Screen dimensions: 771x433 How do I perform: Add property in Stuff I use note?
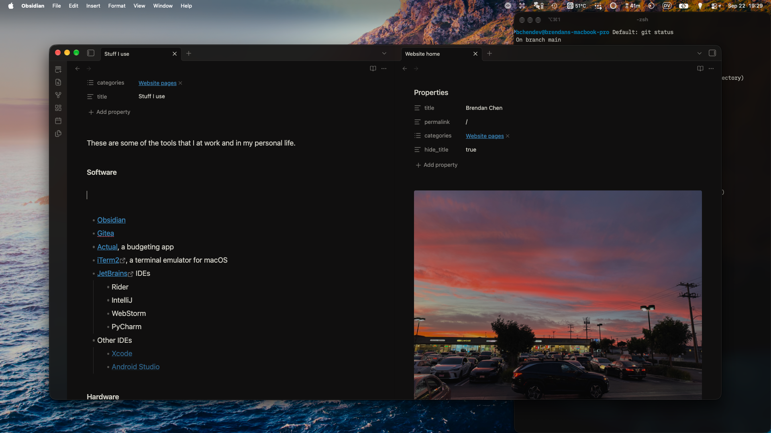[109, 112]
